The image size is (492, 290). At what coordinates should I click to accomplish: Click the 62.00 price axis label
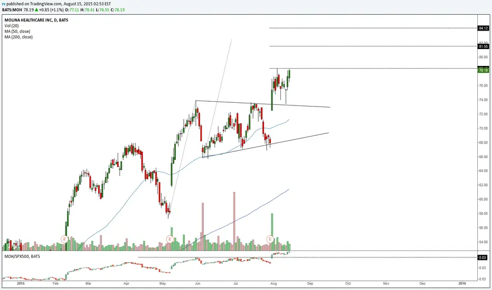point(483,185)
